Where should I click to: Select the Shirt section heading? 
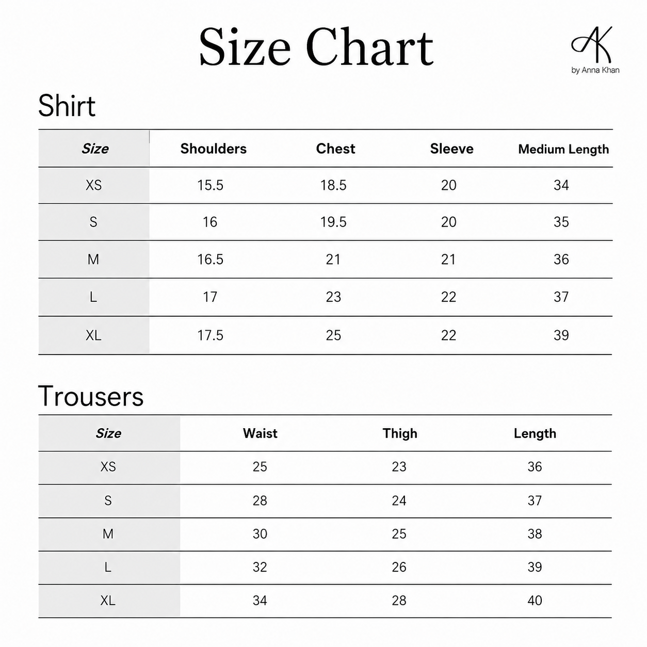coord(67,106)
